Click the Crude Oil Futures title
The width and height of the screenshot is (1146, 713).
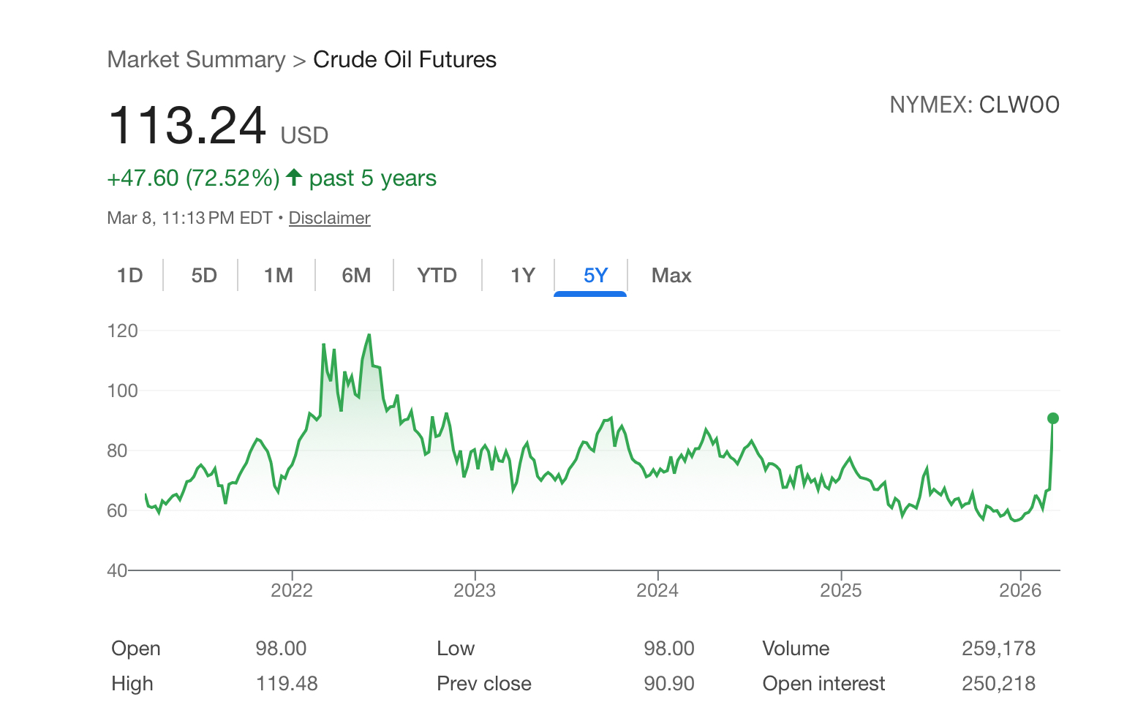[x=404, y=59]
